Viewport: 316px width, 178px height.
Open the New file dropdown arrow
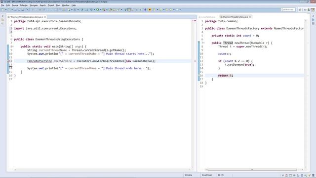pyautogui.click(x=6, y=9)
